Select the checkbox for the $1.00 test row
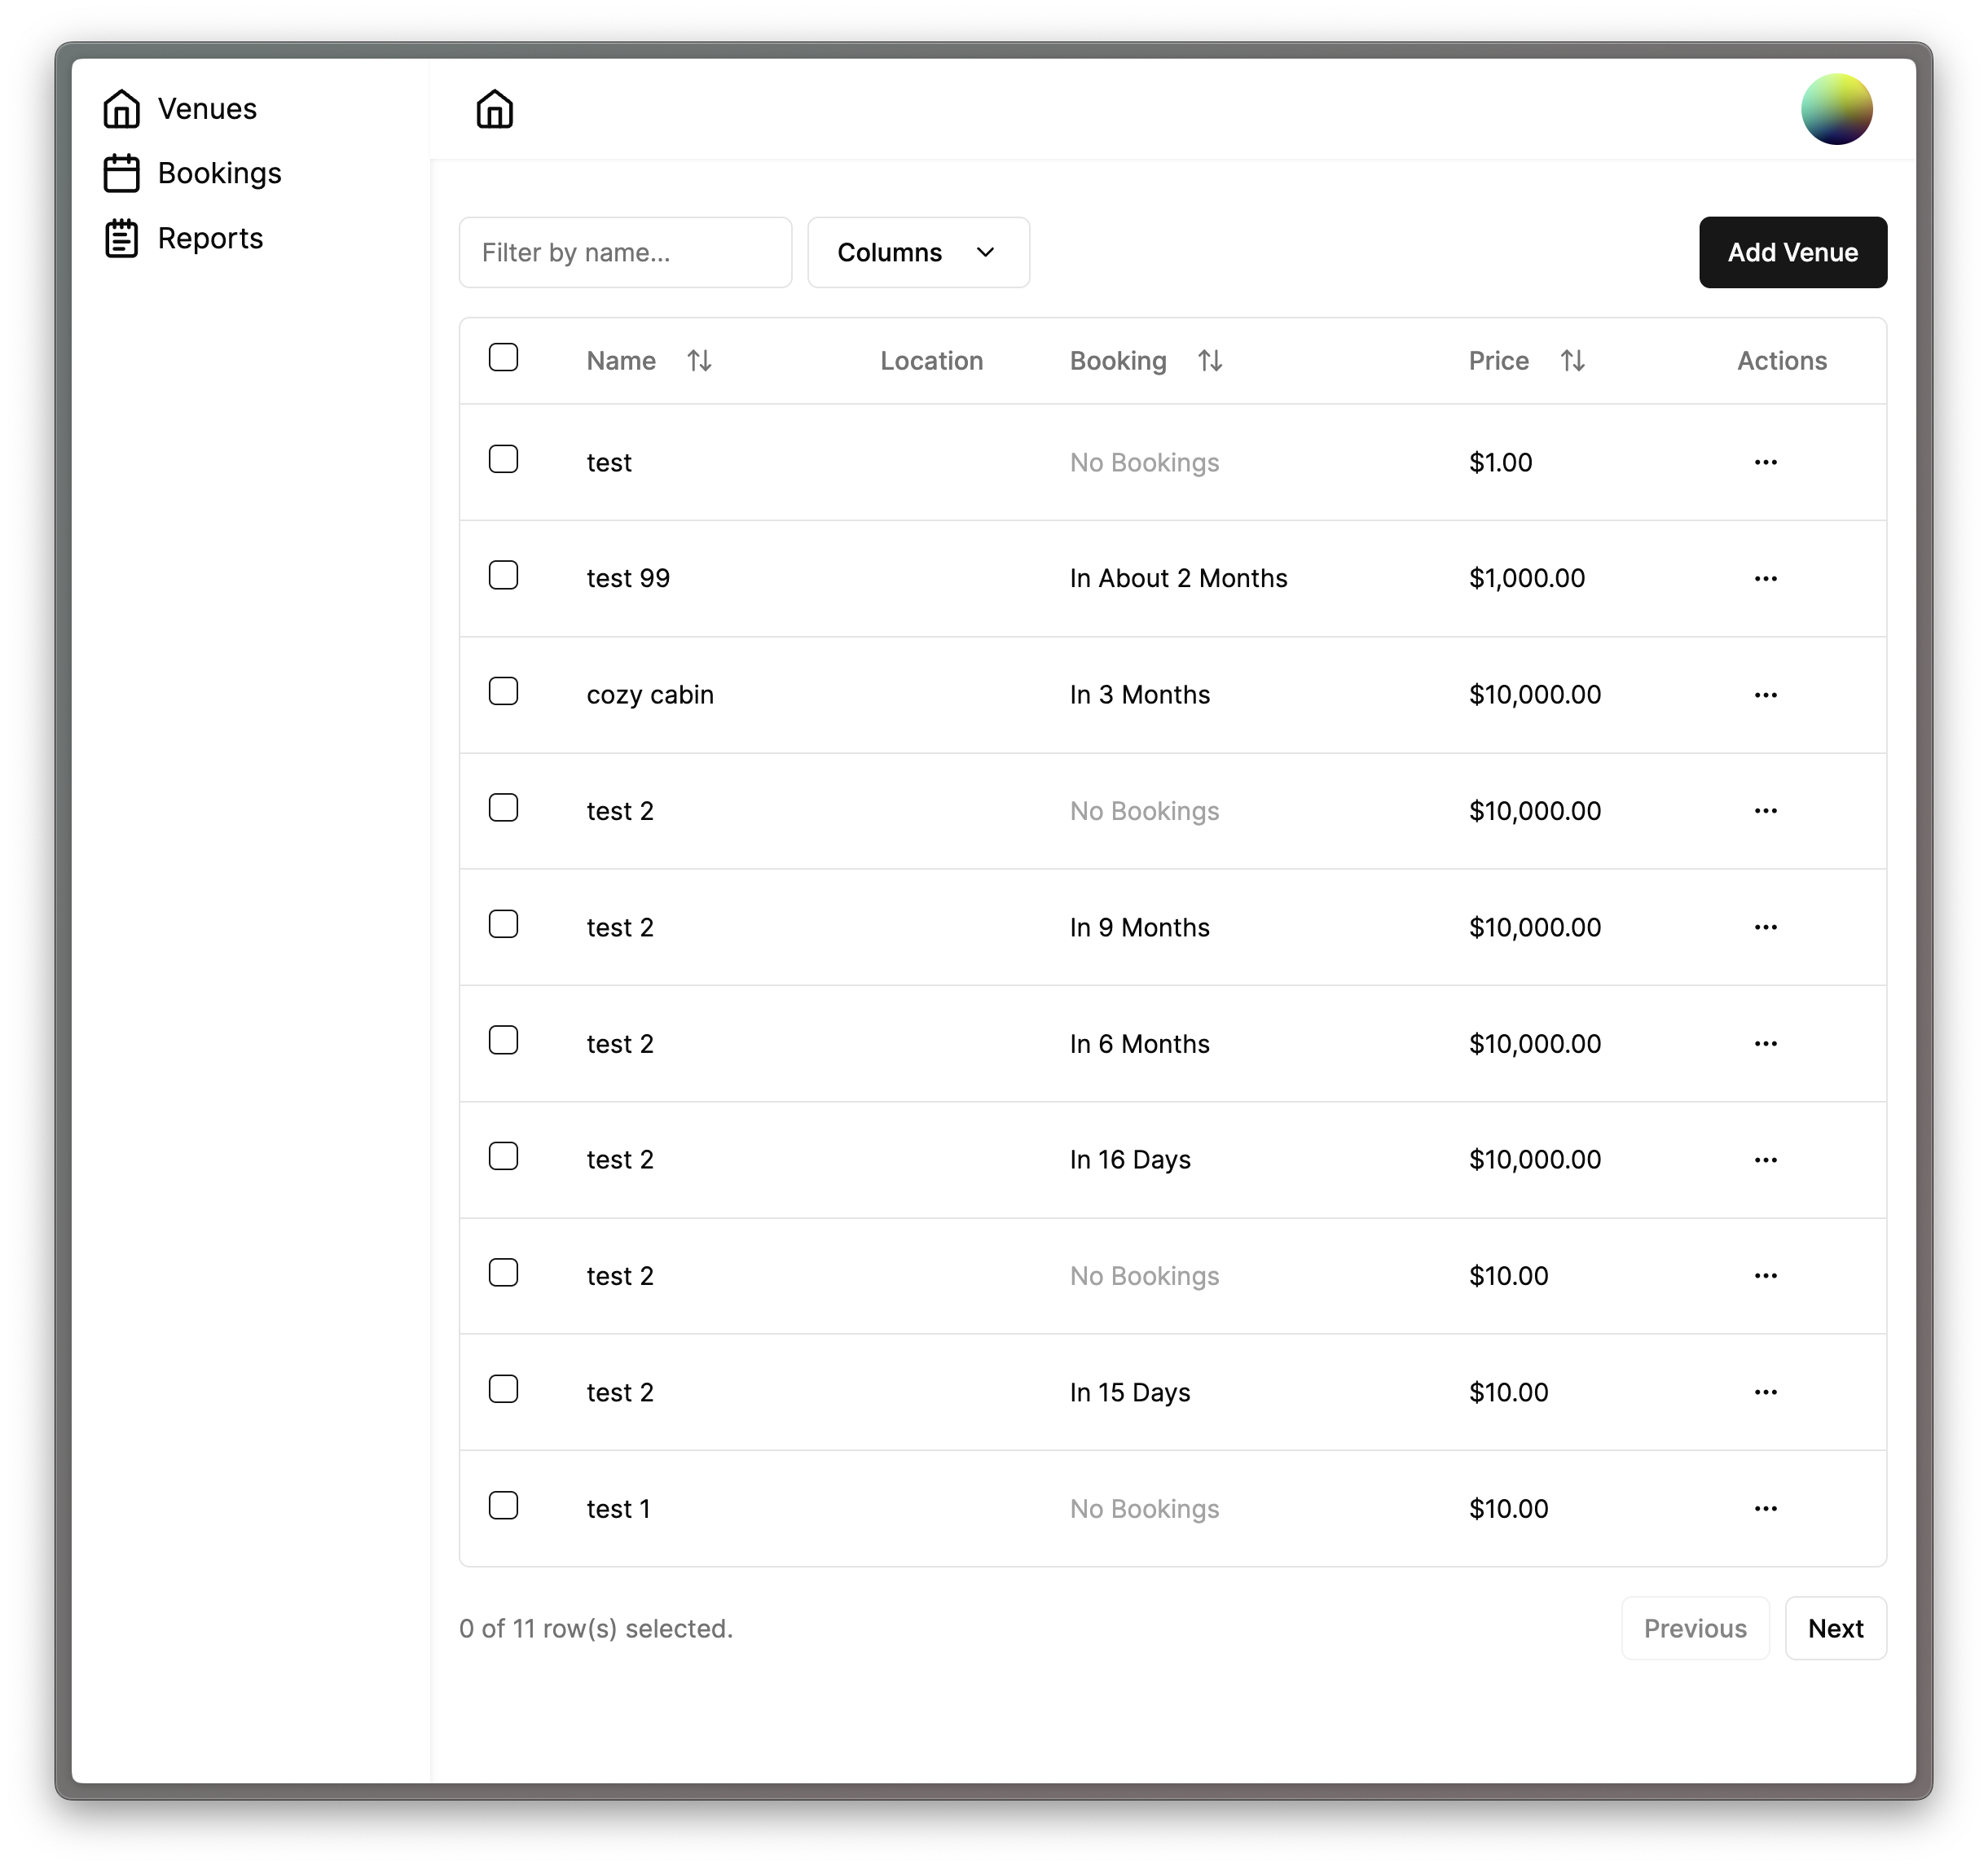Viewport: 1988px width, 1868px height. pyautogui.click(x=503, y=460)
